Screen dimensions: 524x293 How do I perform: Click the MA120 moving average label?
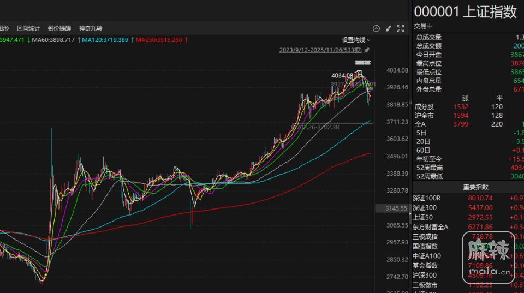105,40
